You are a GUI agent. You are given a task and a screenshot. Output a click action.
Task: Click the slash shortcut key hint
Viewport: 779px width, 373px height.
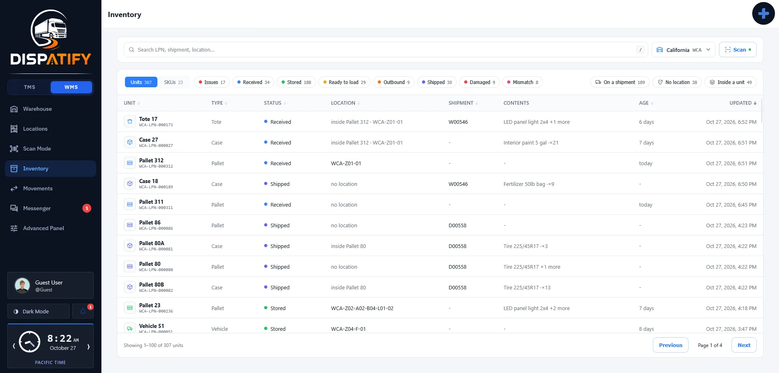click(x=640, y=50)
